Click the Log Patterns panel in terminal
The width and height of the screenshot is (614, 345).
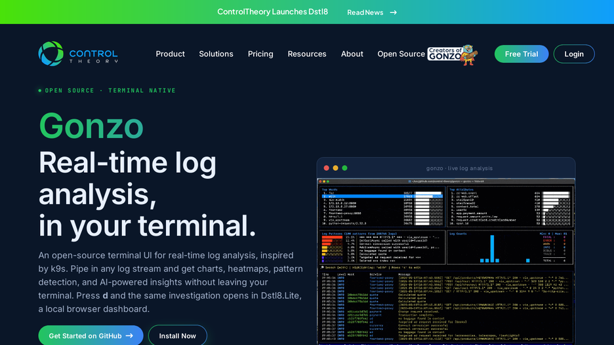click(382, 247)
